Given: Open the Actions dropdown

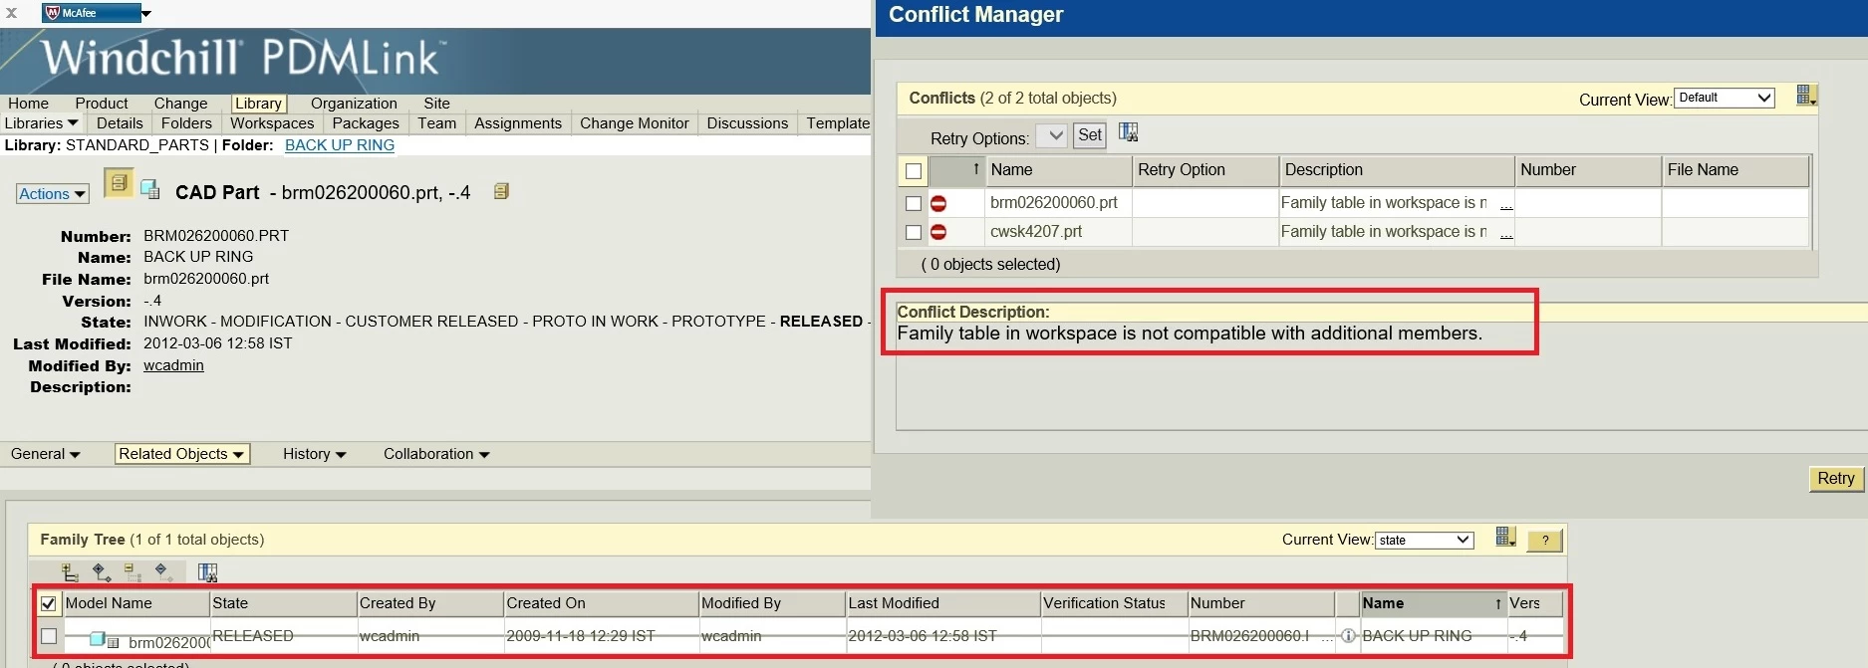Looking at the screenshot, I should pyautogui.click(x=53, y=194).
